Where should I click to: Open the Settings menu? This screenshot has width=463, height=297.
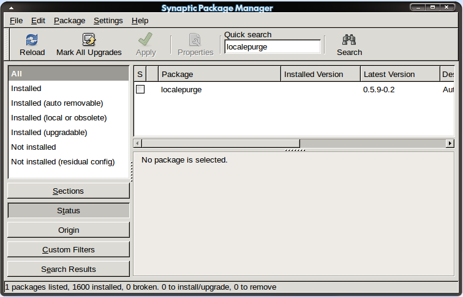click(108, 21)
